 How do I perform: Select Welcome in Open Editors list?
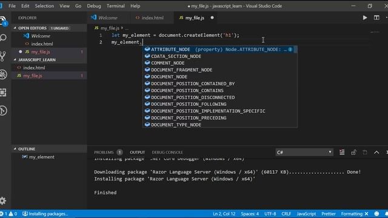click(50, 36)
